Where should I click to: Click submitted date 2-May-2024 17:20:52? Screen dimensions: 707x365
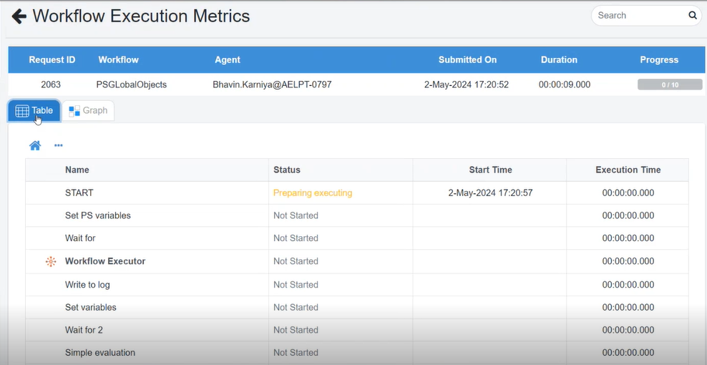point(467,84)
